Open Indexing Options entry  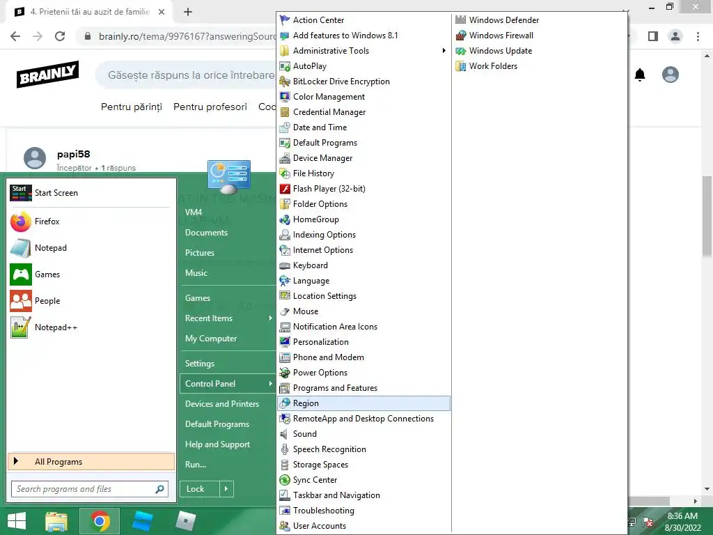363,235
